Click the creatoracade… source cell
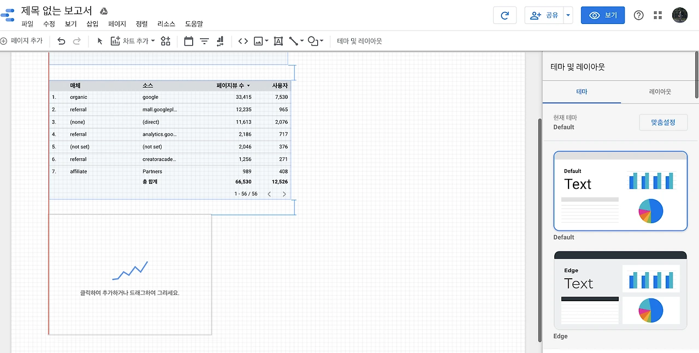Image resolution: width=699 pixels, height=353 pixels. (x=159, y=159)
